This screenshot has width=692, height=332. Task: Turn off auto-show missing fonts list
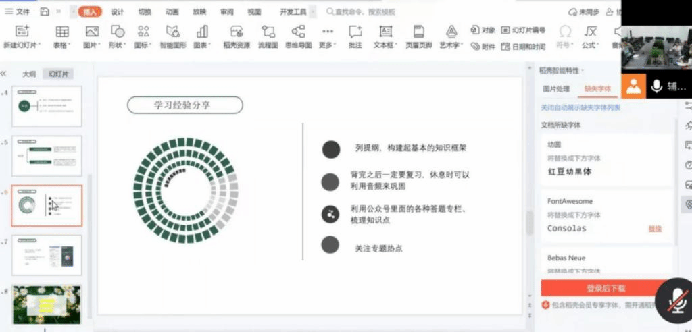pos(580,108)
